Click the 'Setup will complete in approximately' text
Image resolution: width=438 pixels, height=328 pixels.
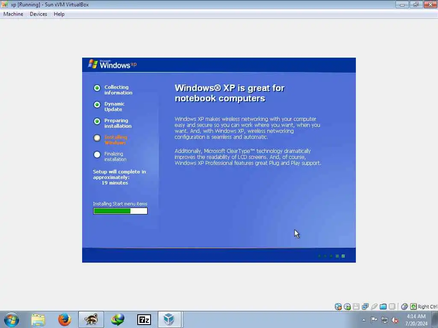click(120, 175)
